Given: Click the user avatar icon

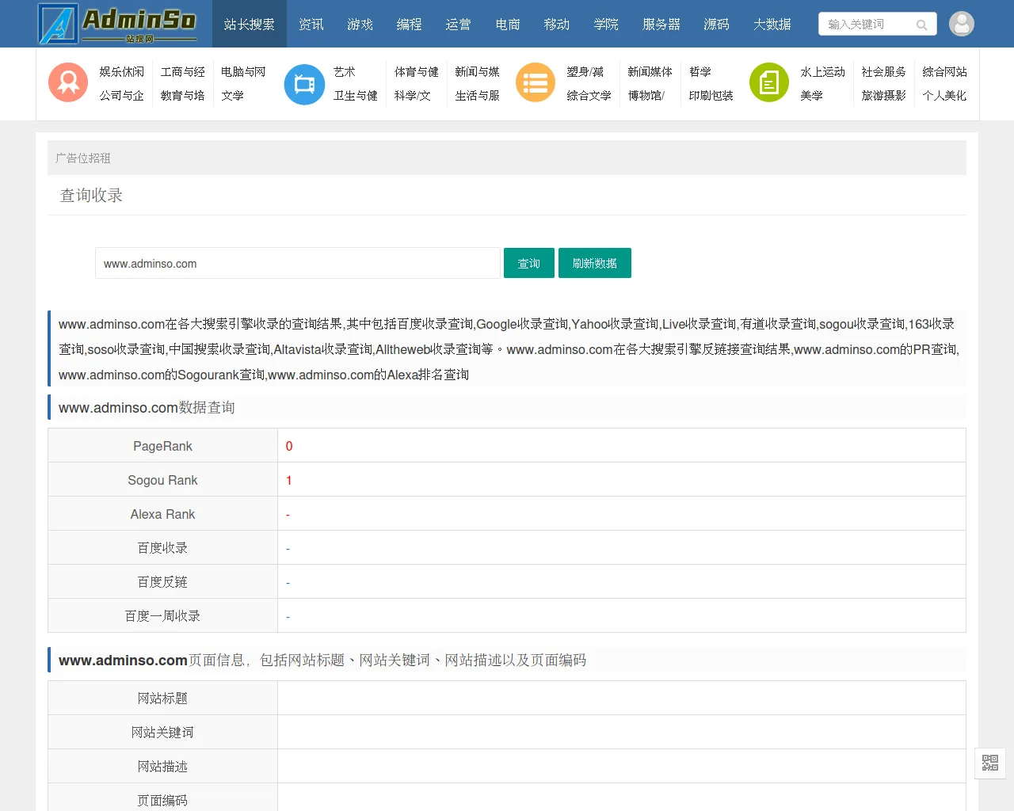Looking at the screenshot, I should click(x=961, y=24).
